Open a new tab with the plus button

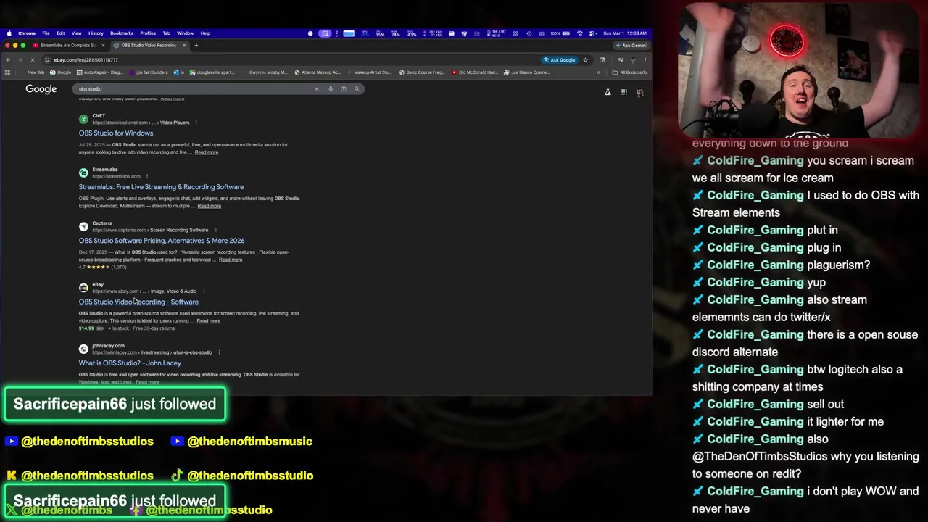tap(196, 45)
